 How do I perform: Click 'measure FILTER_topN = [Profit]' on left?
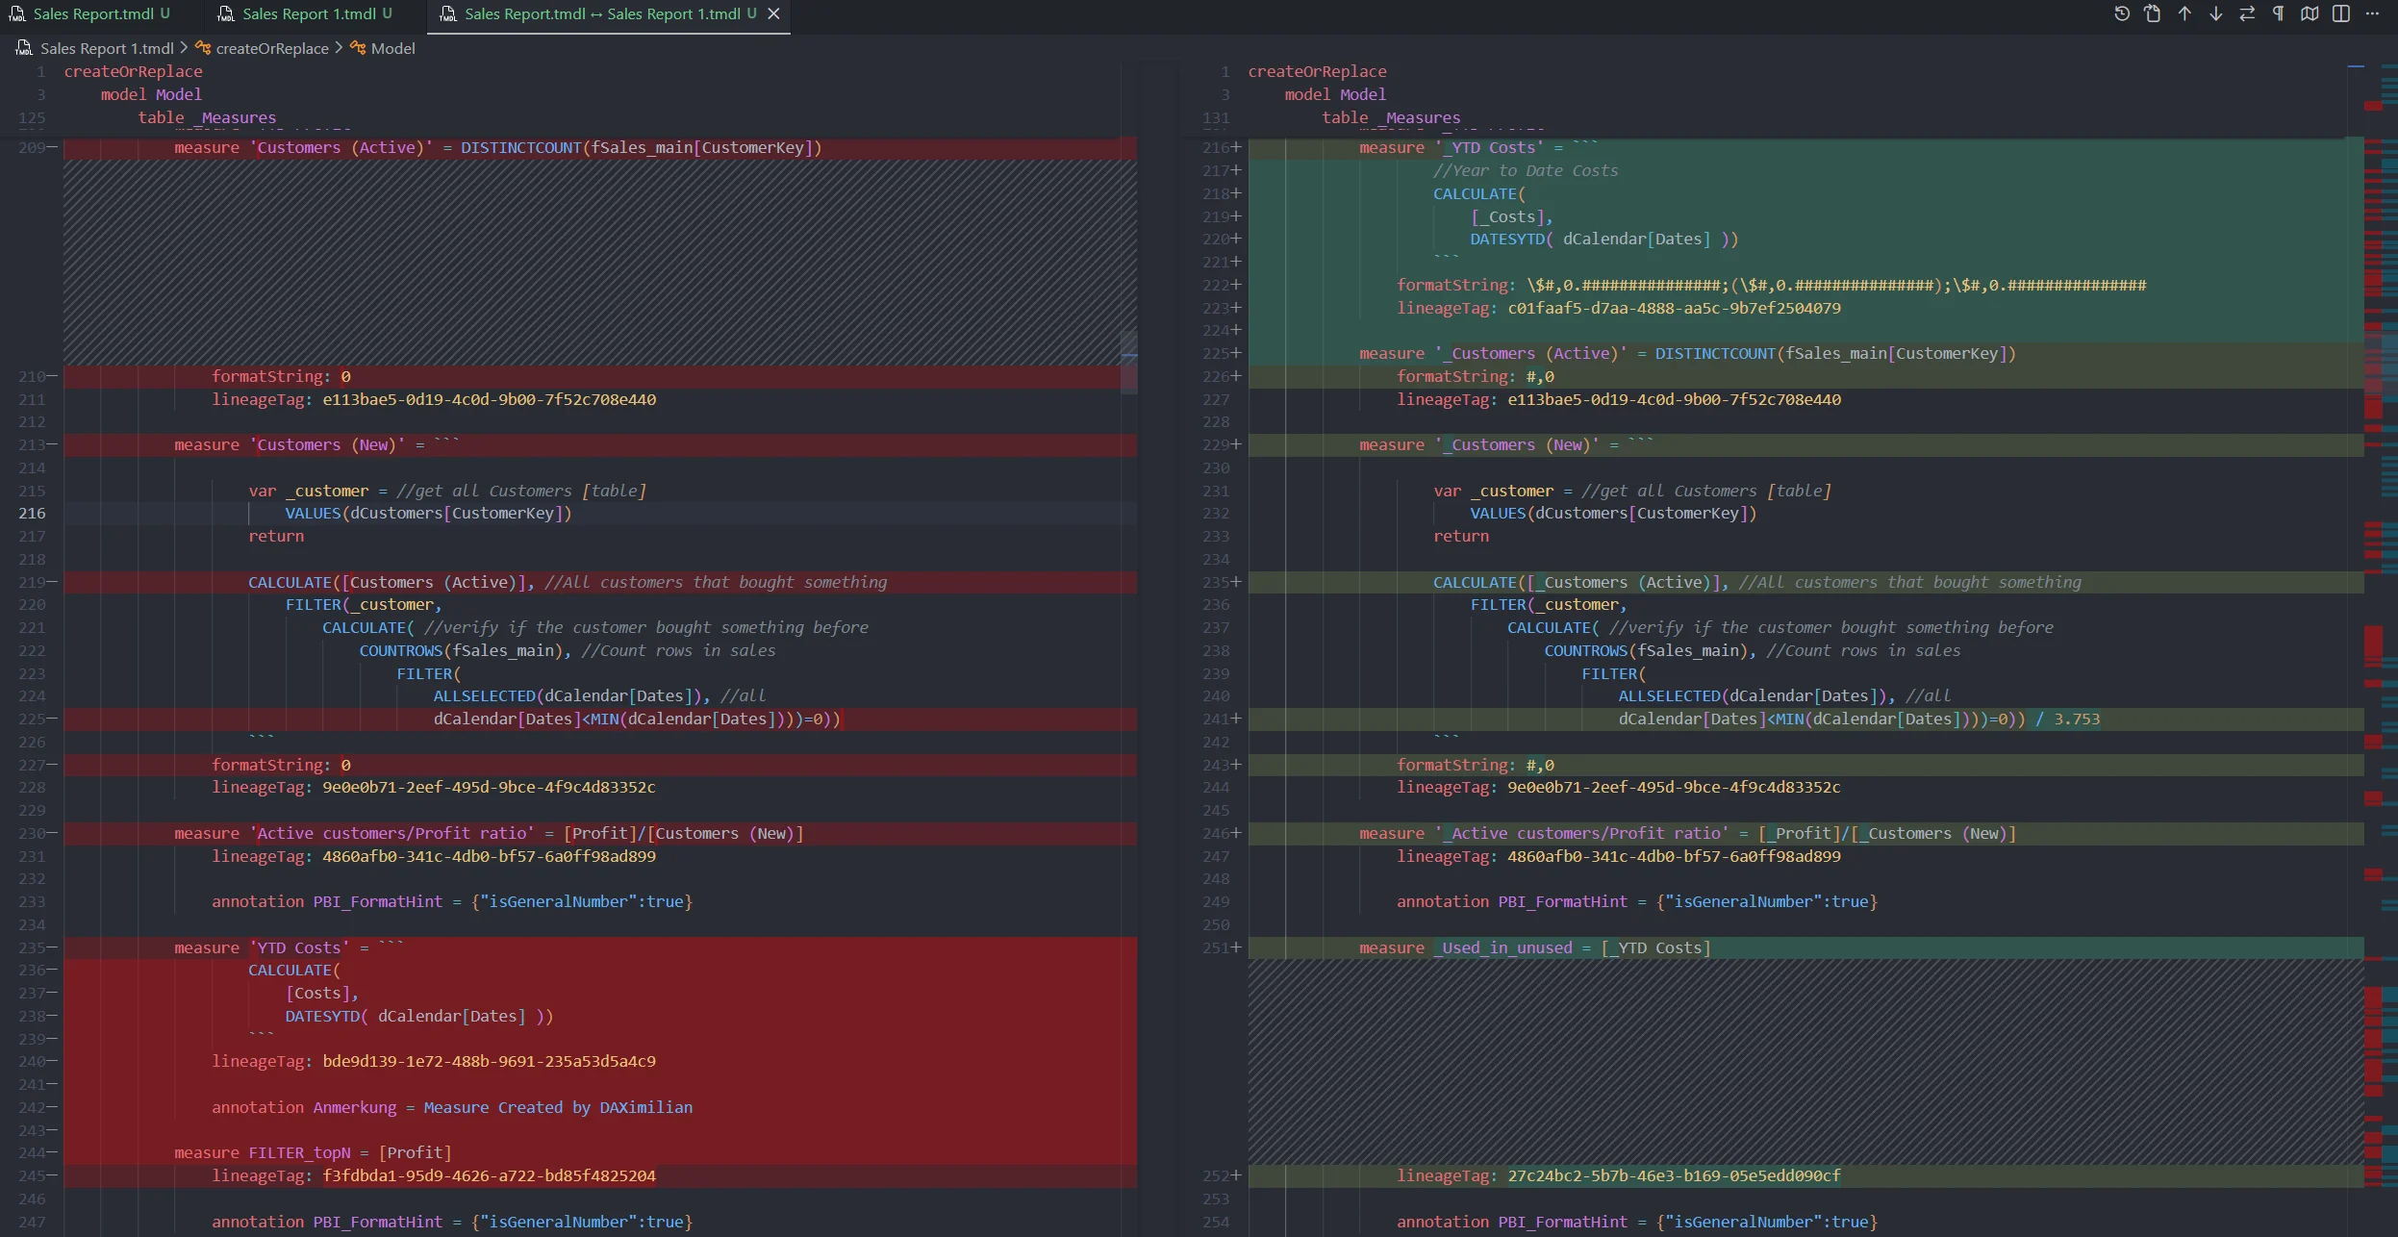[313, 1152]
